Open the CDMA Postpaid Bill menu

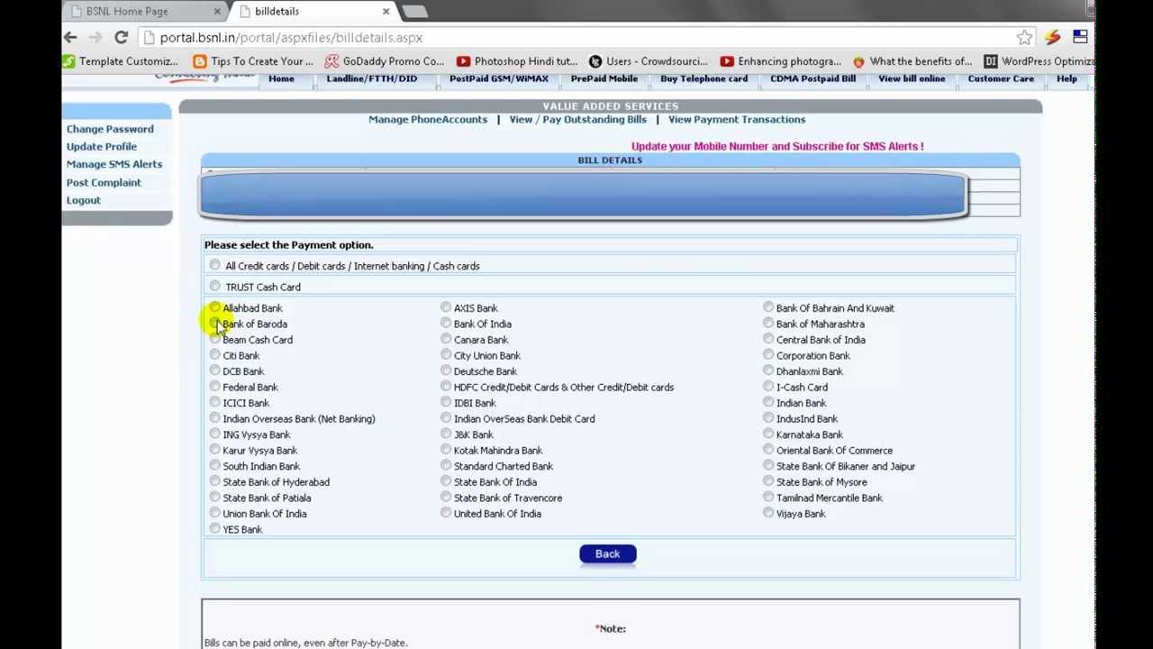[x=813, y=78]
